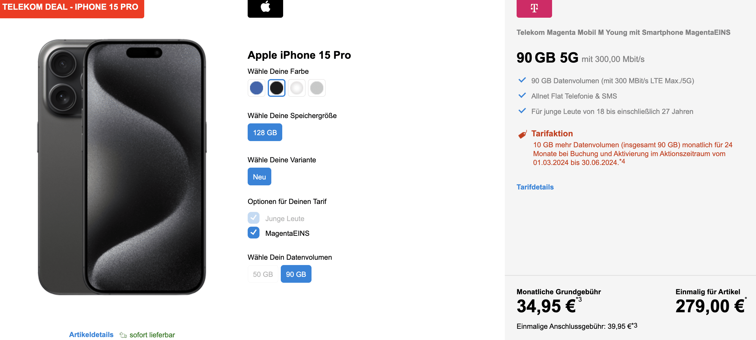Click checkmark icon beside Allnet Flat Telefonie
This screenshot has height=340, width=756.
pos(522,95)
